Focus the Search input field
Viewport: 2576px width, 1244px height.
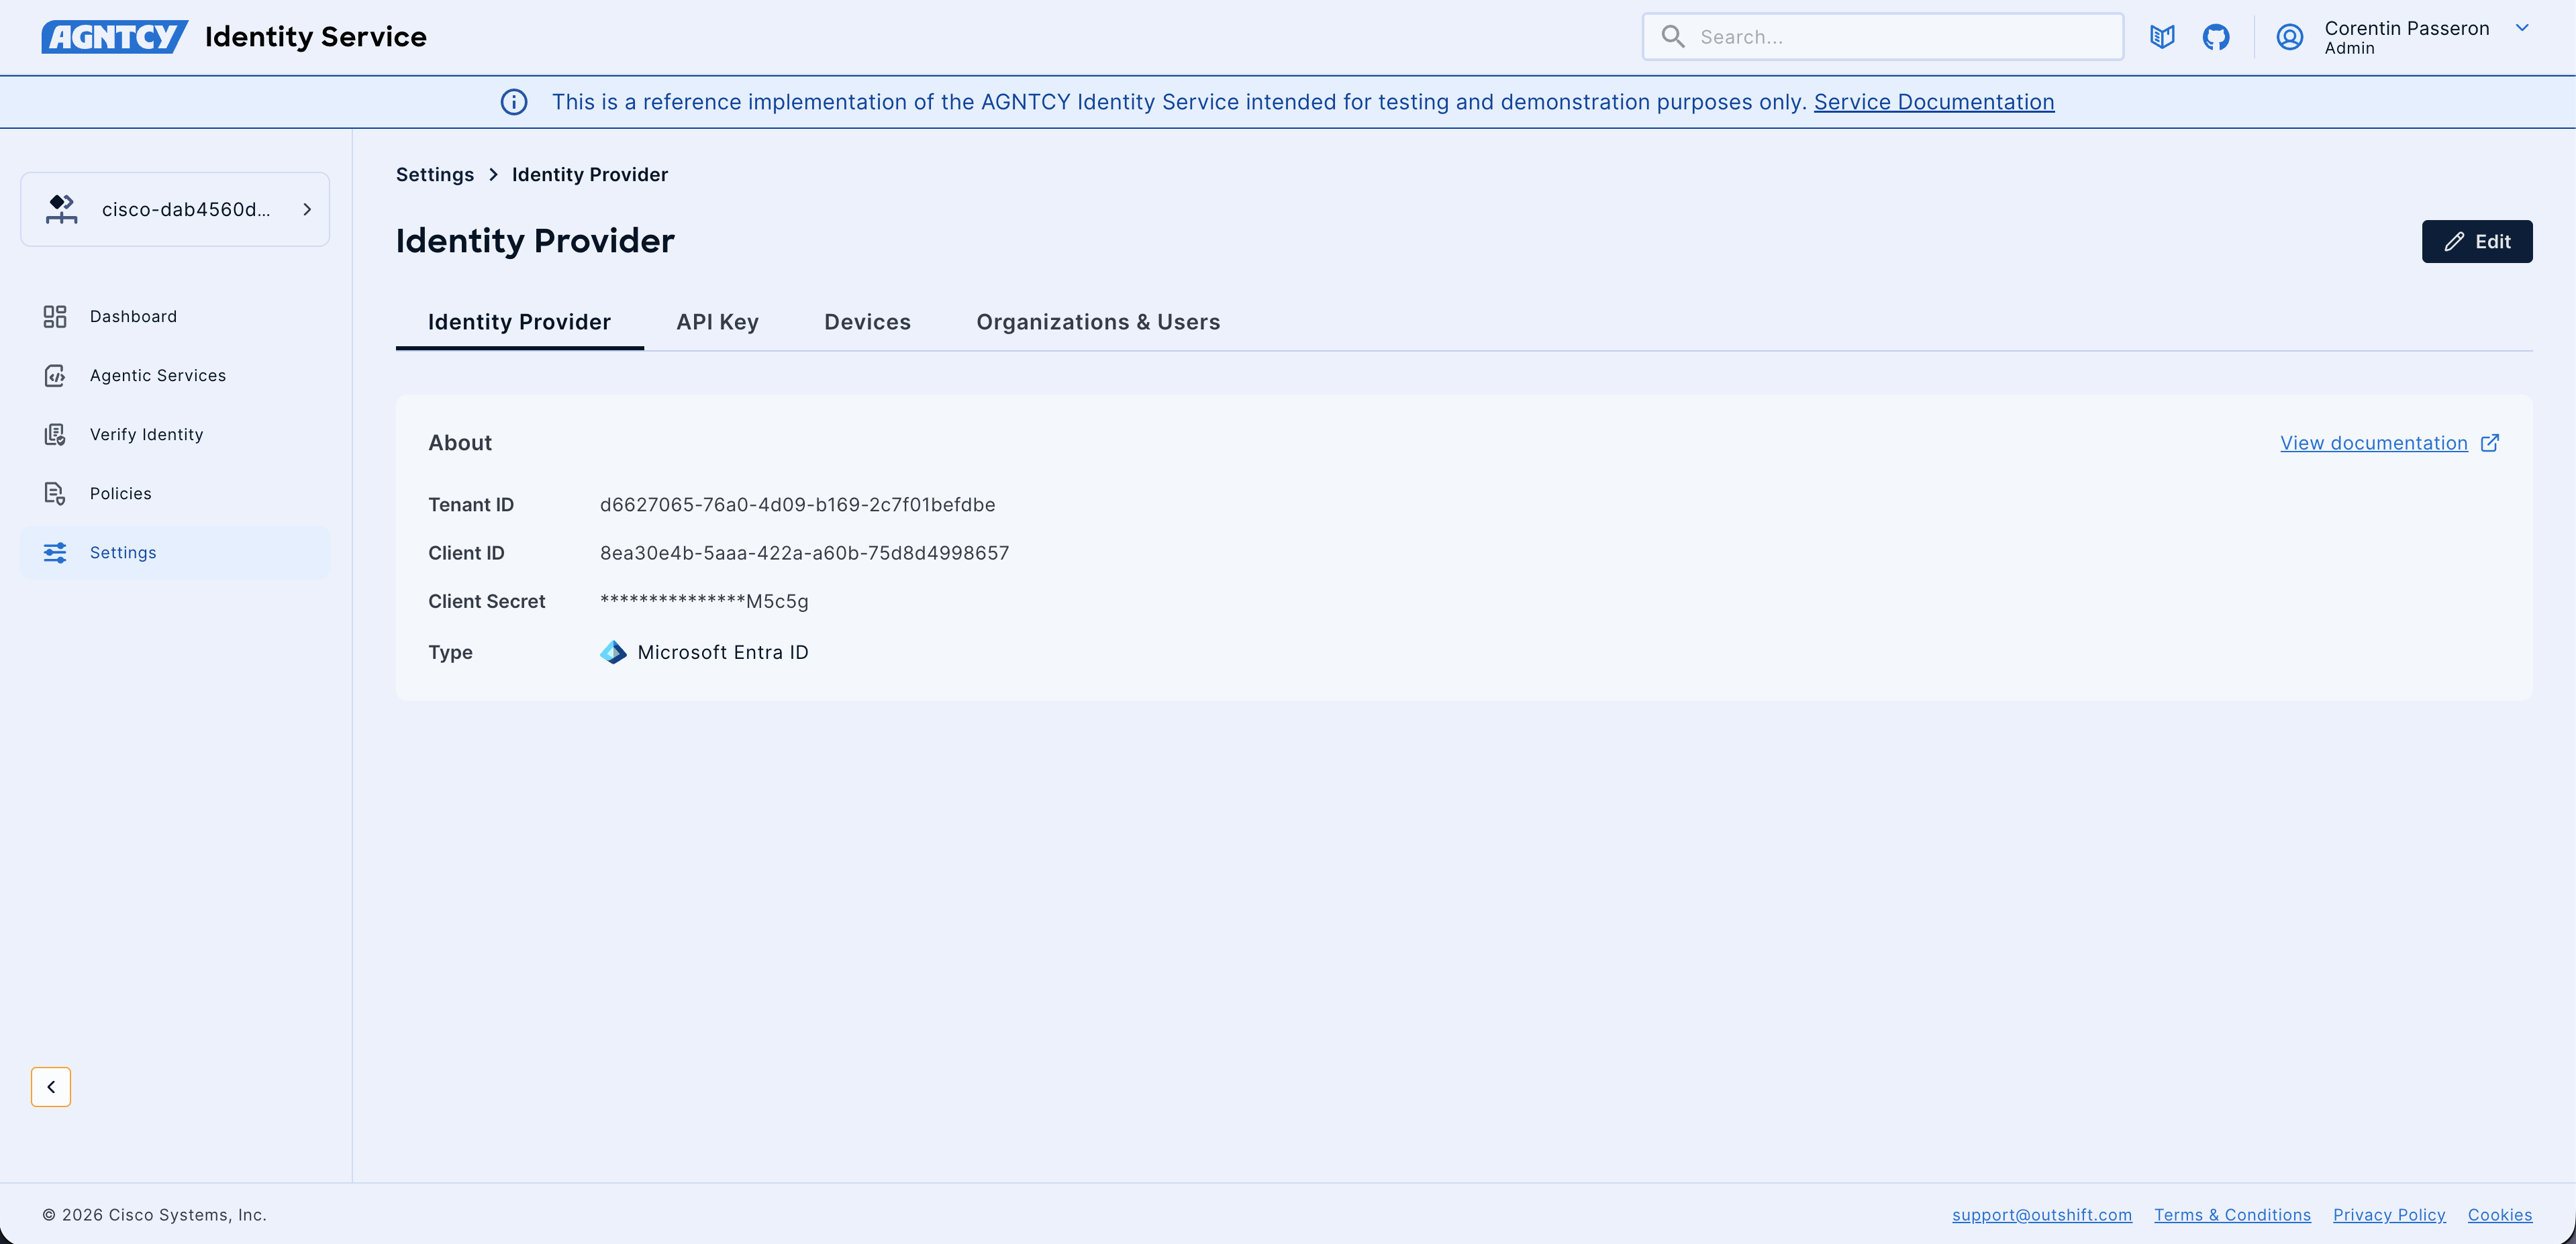click(x=1883, y=37)
